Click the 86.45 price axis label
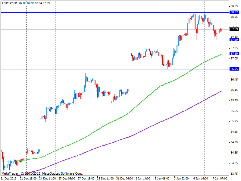This screenshot has width=241, height=181. 234,80
